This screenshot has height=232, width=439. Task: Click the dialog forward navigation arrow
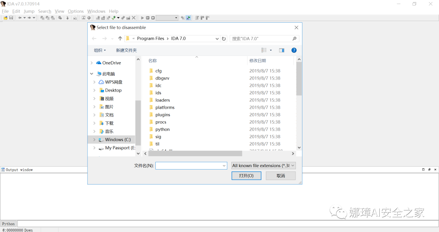pos(104,39)
